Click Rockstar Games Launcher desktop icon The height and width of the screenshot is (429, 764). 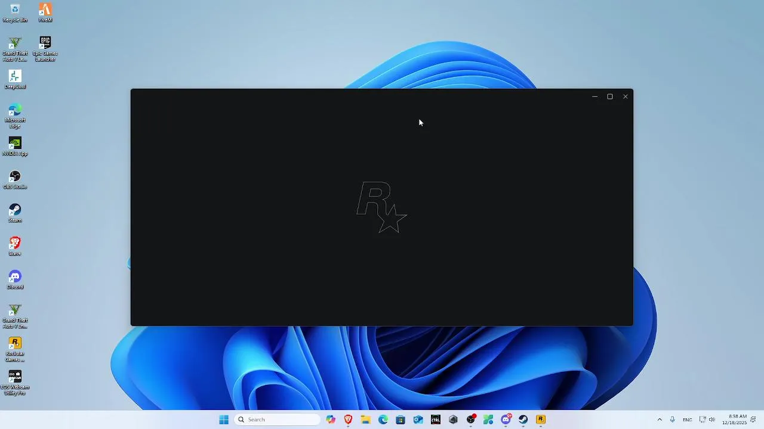click(15, 349)
